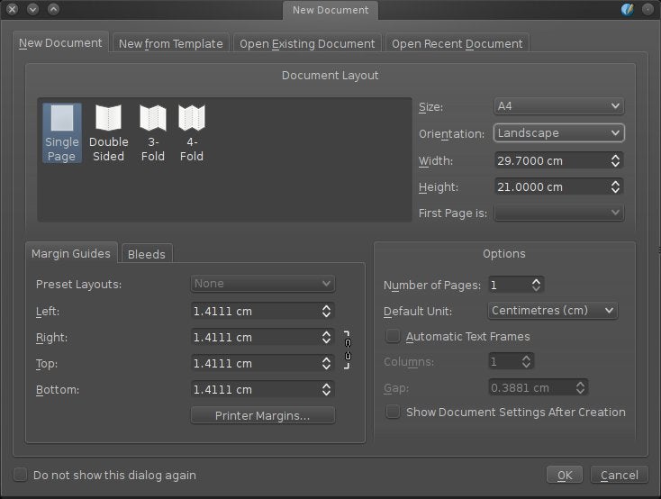661x499 pixels.
Task: Switch to Open Recent Document tab
Action: point(457,43)
